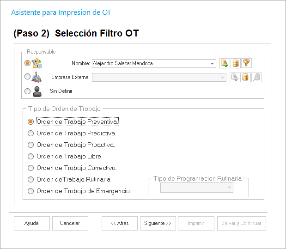Select Orden de Trabajo de Emergencia
This screenshot has width=286, height=249.
pyautogui.click(x=31, y=191)
